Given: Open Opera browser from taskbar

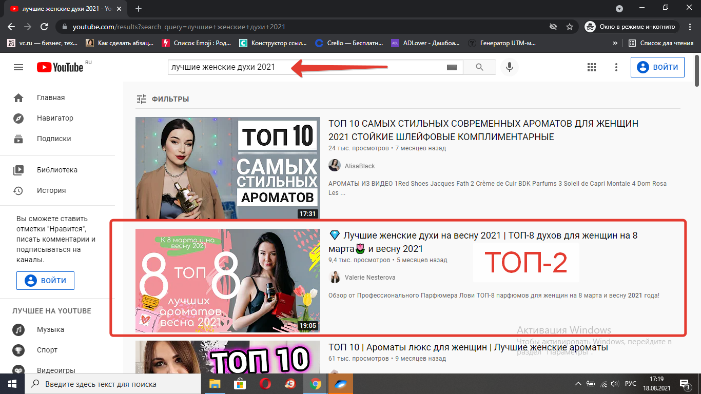Looking at the screenshot, I should click(x=265, y=384).
